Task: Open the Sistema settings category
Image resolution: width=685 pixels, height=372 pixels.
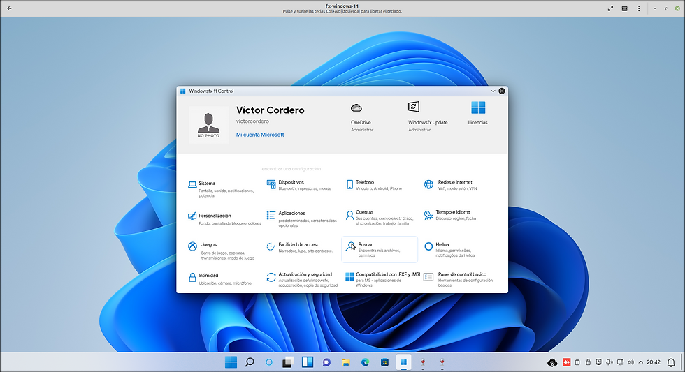Action: point(207,184)
